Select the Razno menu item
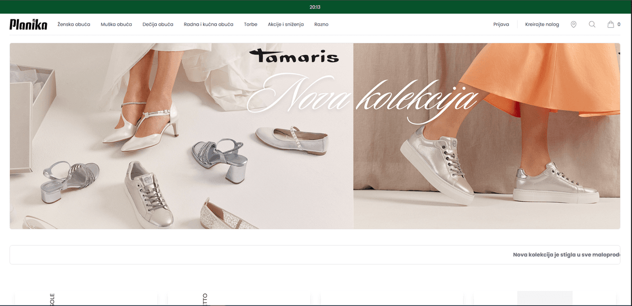 [321, 24]
